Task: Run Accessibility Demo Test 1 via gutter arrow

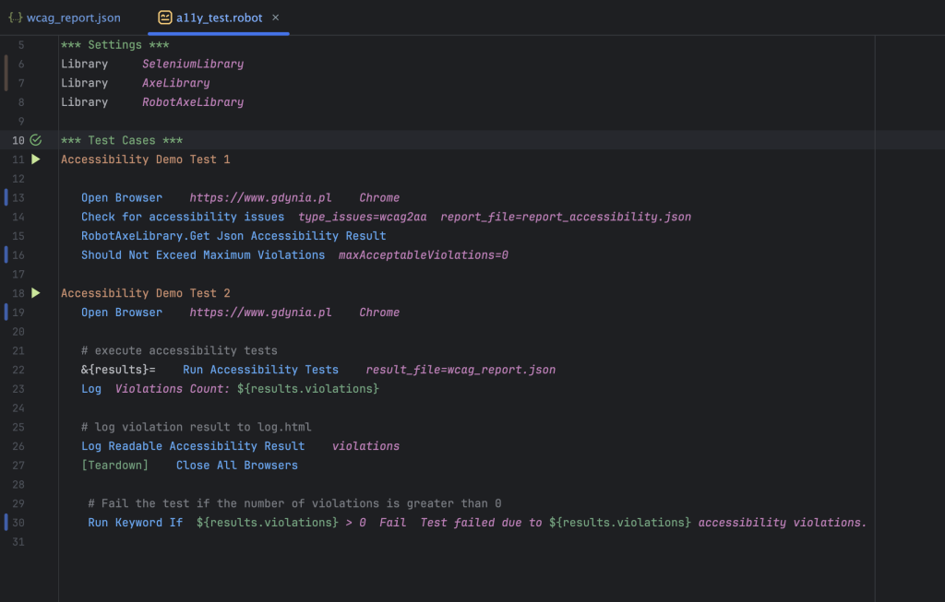Action: coord(36,159)
